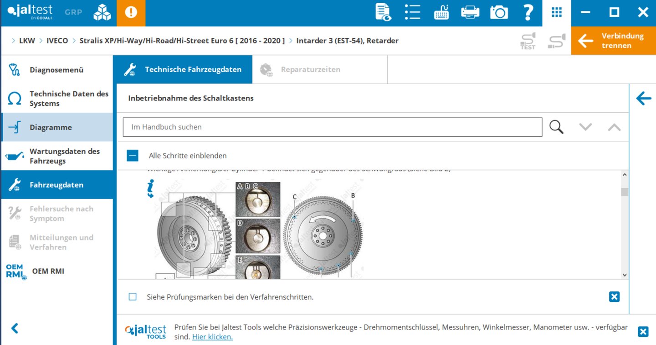This screenshot has width=656, height=345.
Task: Select LKW in the breadcrumb
Action: [x=27, y=41]
